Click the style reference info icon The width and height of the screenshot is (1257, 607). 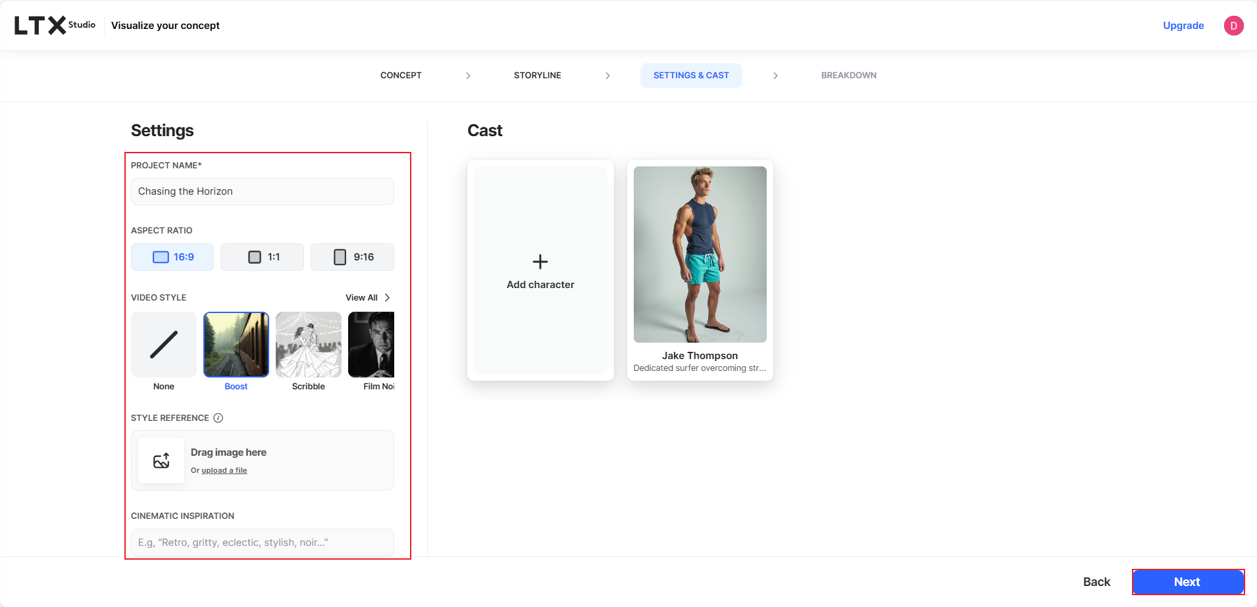coord(218,418)
